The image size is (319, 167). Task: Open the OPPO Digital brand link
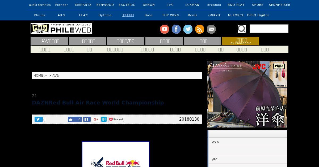point(258,15)
